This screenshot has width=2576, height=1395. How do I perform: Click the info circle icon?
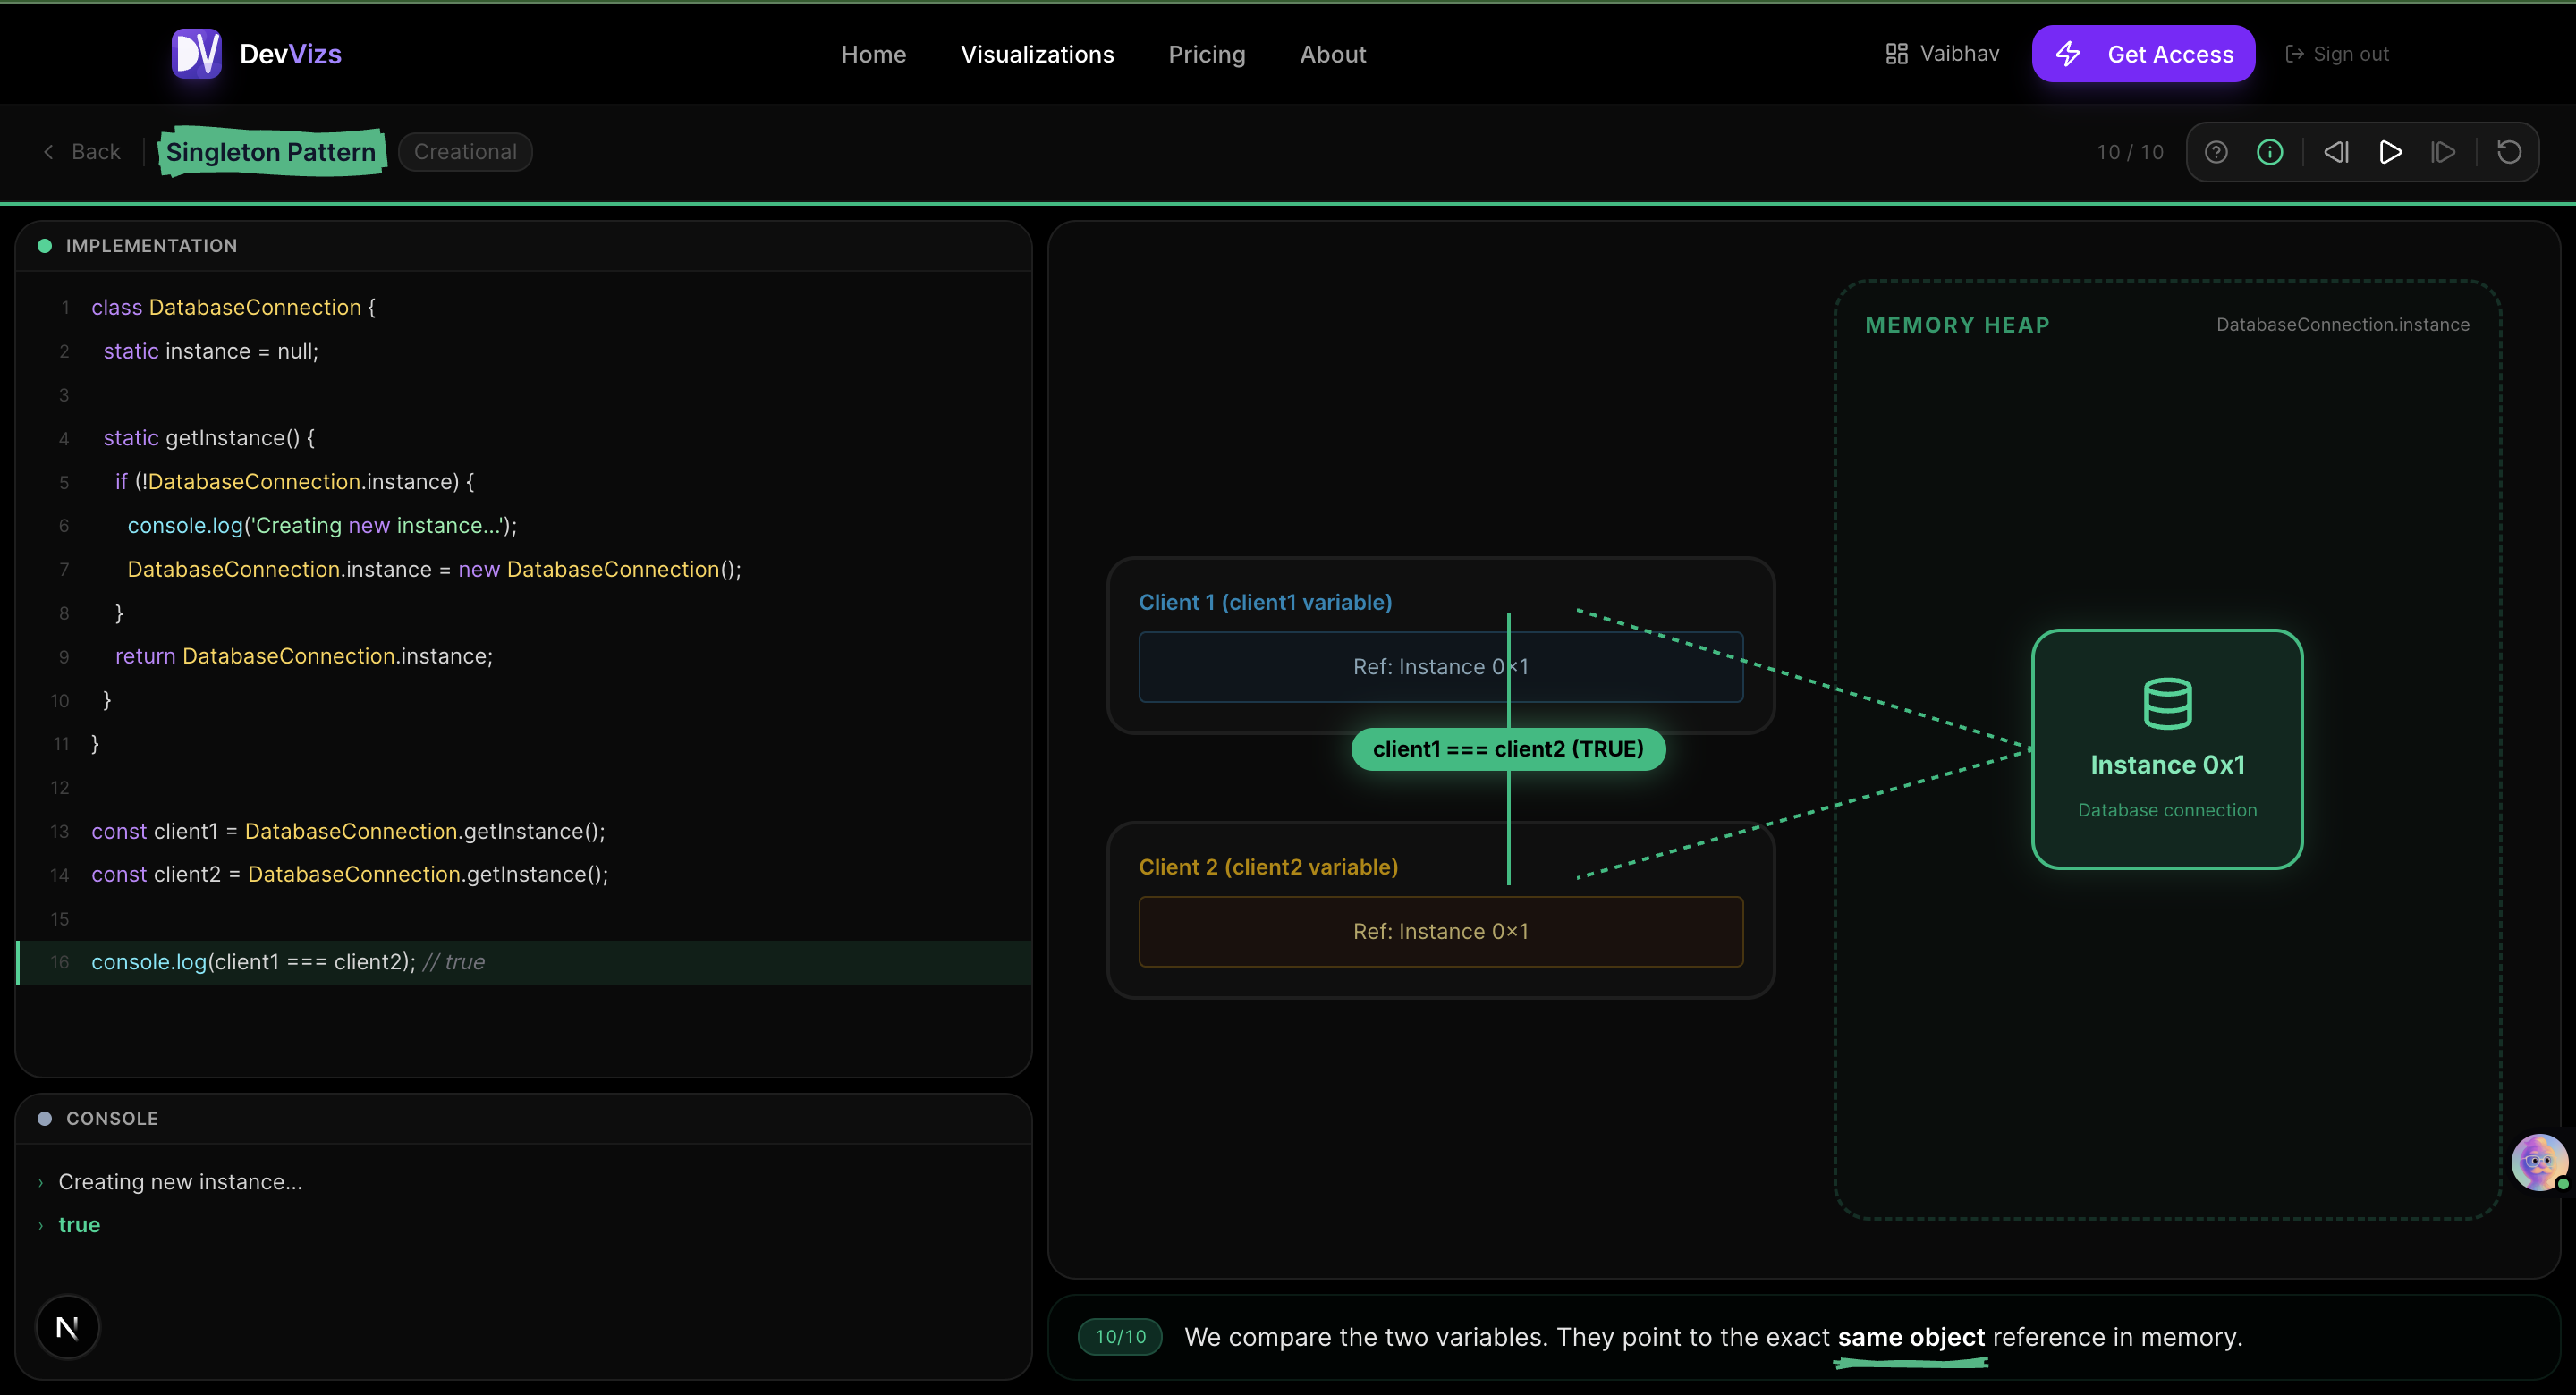2269,152
